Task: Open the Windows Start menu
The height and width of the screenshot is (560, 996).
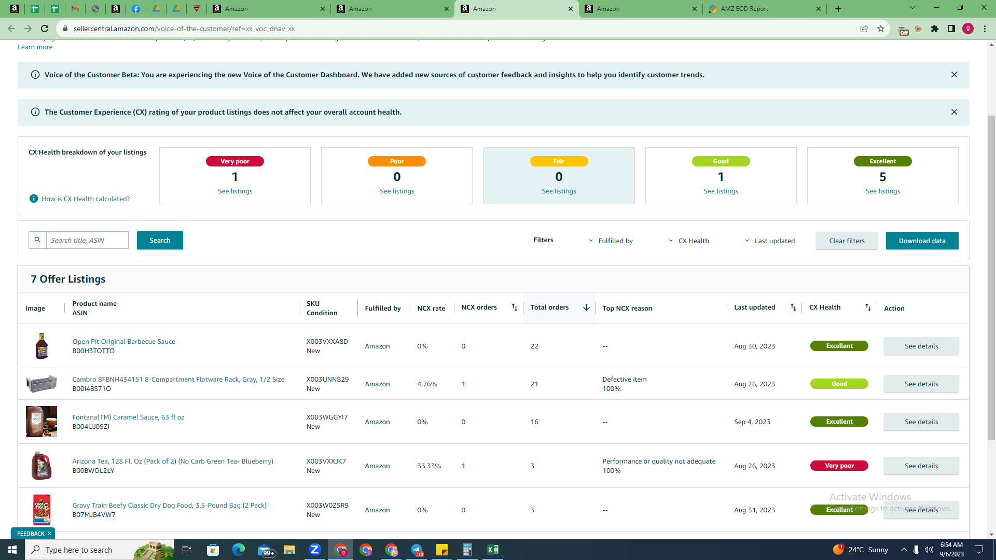Action: [12, 550]
